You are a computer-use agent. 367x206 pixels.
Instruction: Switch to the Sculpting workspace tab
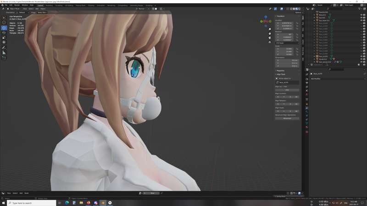click(59, 5)
